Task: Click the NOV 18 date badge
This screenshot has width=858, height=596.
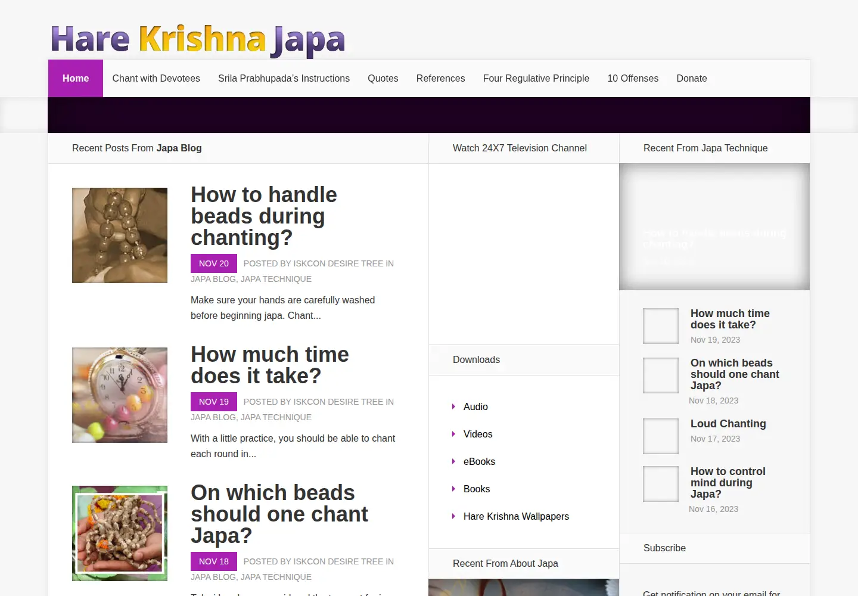Action: [x=214, y=561]
